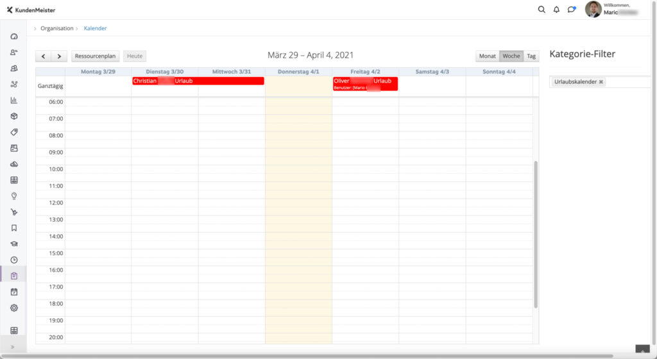The height and width of the screenshot is (359, 657).
Task: Switch to Monat view
Action: pyautogui.click(x=488, y=56)
